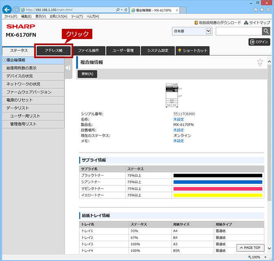
Task: Open the browser home icon
Action: pyautogui.click(x=256, y=10)
